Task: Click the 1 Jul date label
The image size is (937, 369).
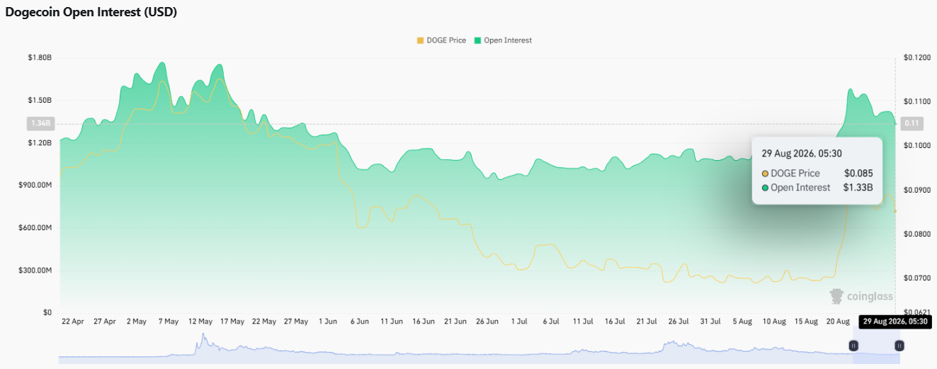Action: 519,322
